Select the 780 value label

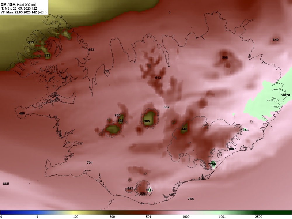click(117, 115)
